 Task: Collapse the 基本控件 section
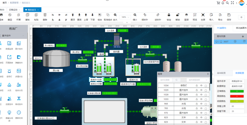tap(23, 36)
